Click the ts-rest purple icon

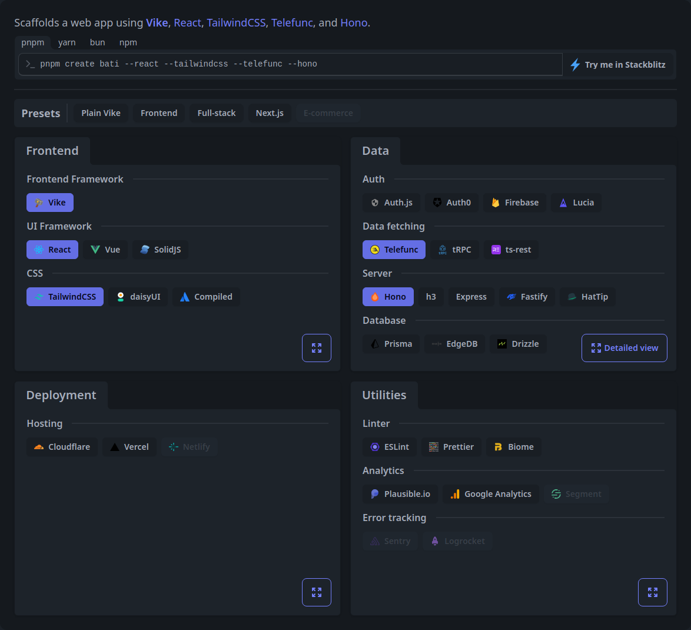click(x=496, y=250)
